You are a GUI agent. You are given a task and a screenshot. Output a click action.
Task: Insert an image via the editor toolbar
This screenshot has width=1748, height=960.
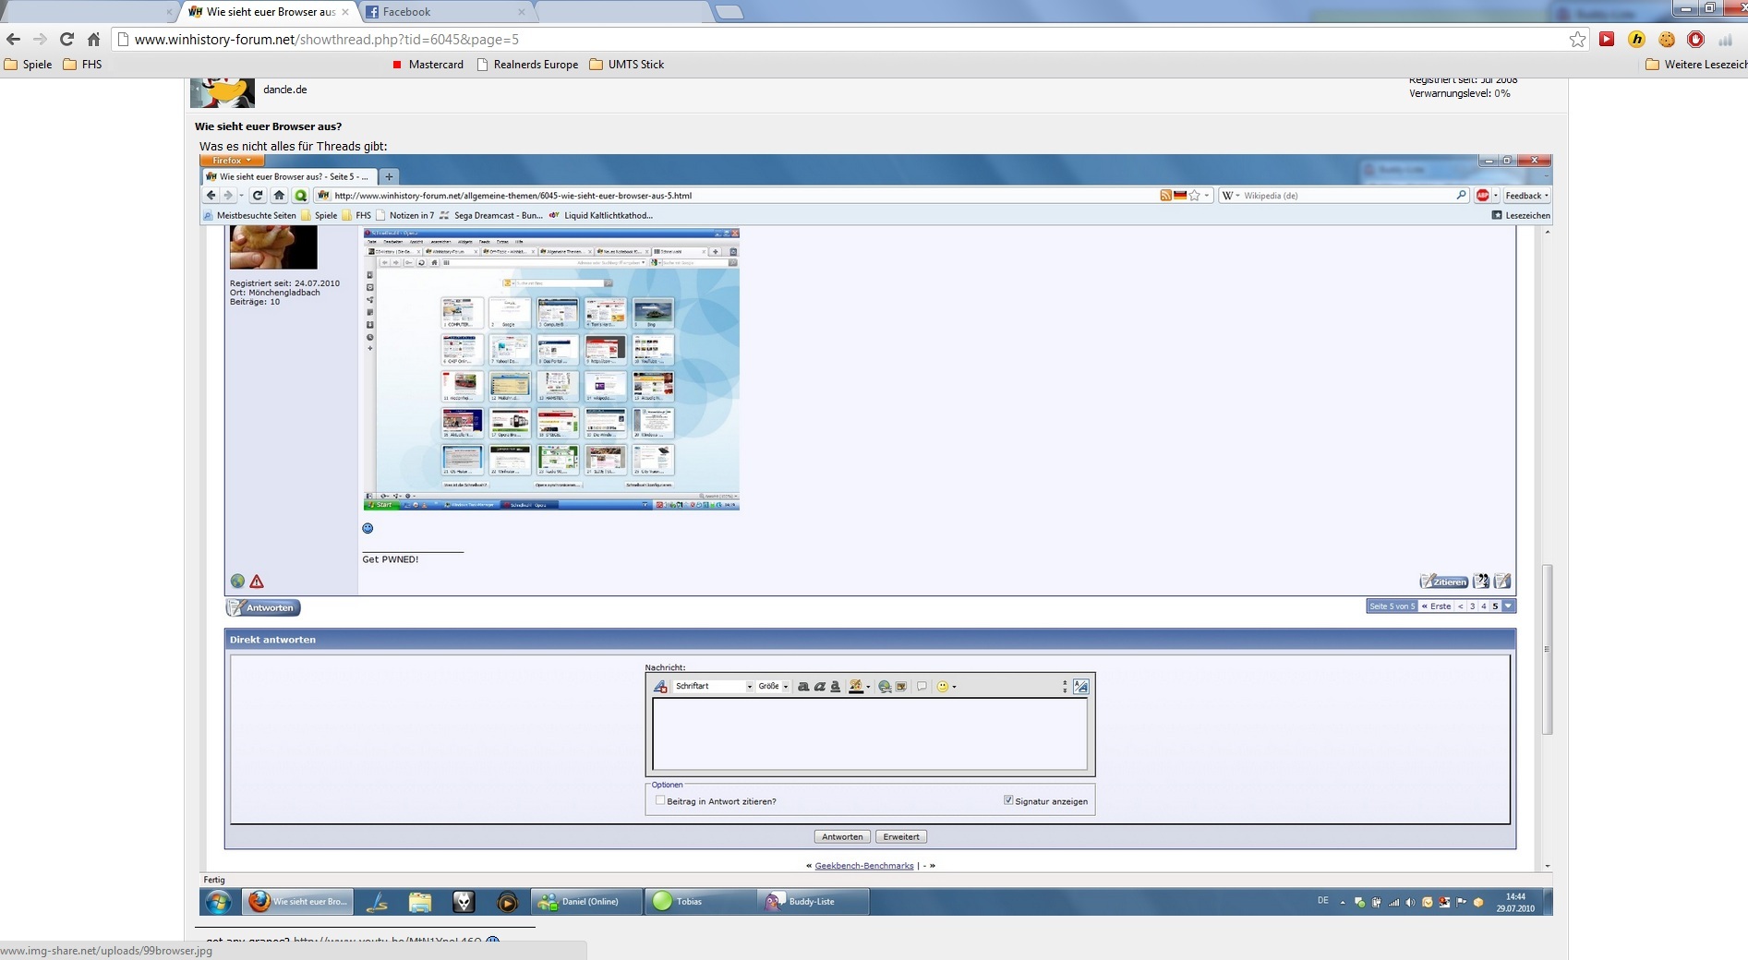(x=901, y=687)
